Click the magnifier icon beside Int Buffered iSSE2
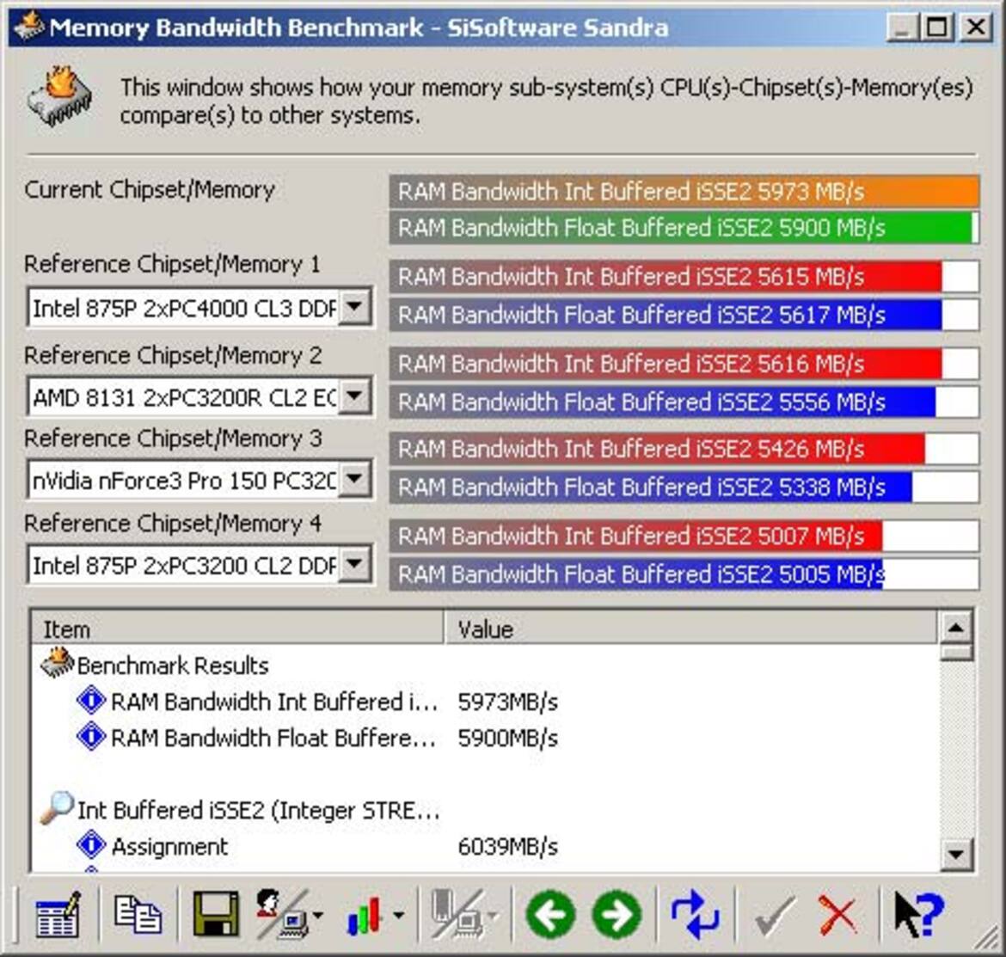This screenshot has width=1006, height=957. (x=57, y=808)
